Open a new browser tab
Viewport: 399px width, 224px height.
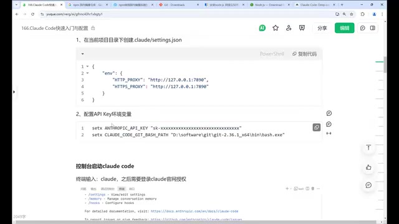click(x=342, y=4)
